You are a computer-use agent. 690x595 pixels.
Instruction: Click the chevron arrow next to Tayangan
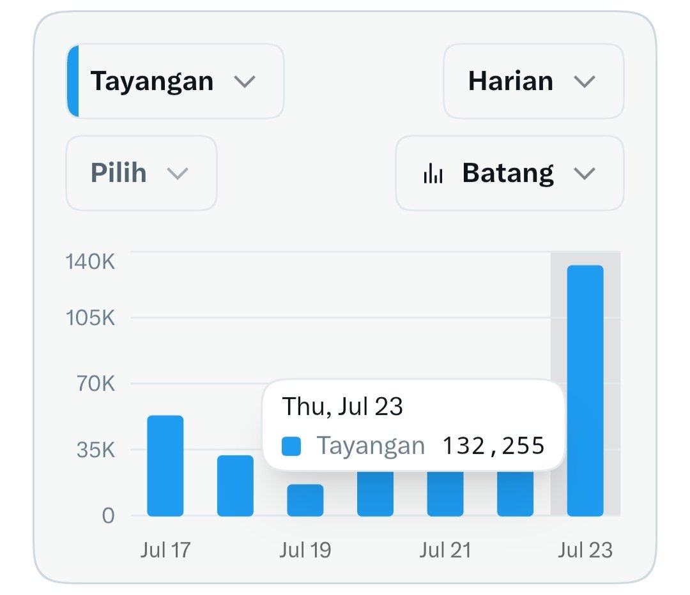(245, 82)
